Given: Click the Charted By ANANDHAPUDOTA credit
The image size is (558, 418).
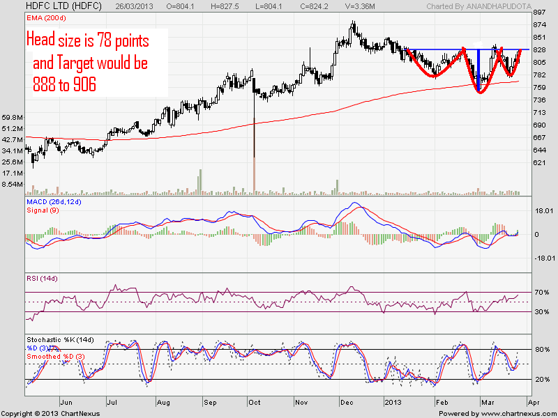Looking at the screenshot, I should (478, 6).
